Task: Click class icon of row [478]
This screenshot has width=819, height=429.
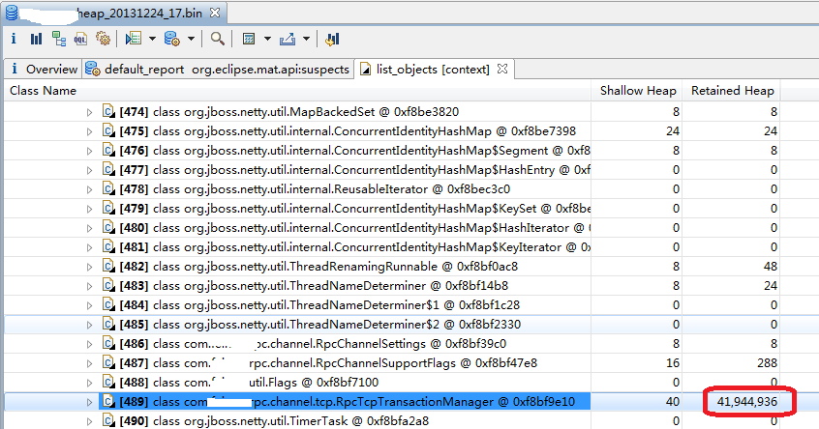Action: click(108, 188)
